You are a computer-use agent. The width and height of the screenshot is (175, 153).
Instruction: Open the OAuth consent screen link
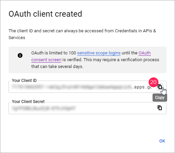[145, 53]
